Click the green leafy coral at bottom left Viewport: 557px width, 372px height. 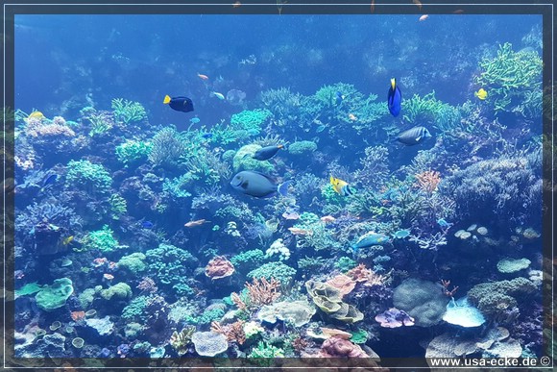(55, 293)
